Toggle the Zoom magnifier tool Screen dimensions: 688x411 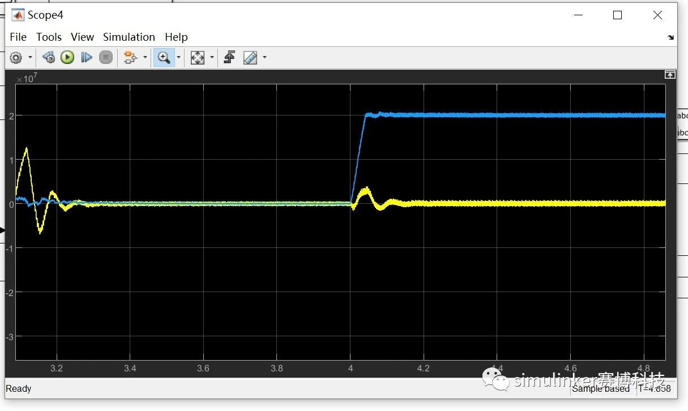[x=164, y=57]
